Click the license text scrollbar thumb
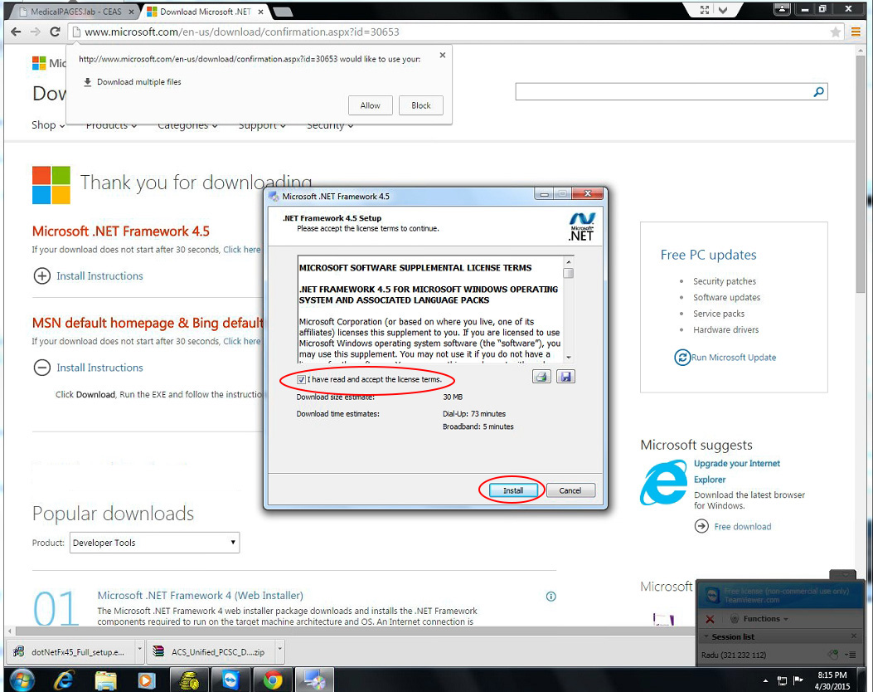The image size is (873, 692). coord(568,273)
